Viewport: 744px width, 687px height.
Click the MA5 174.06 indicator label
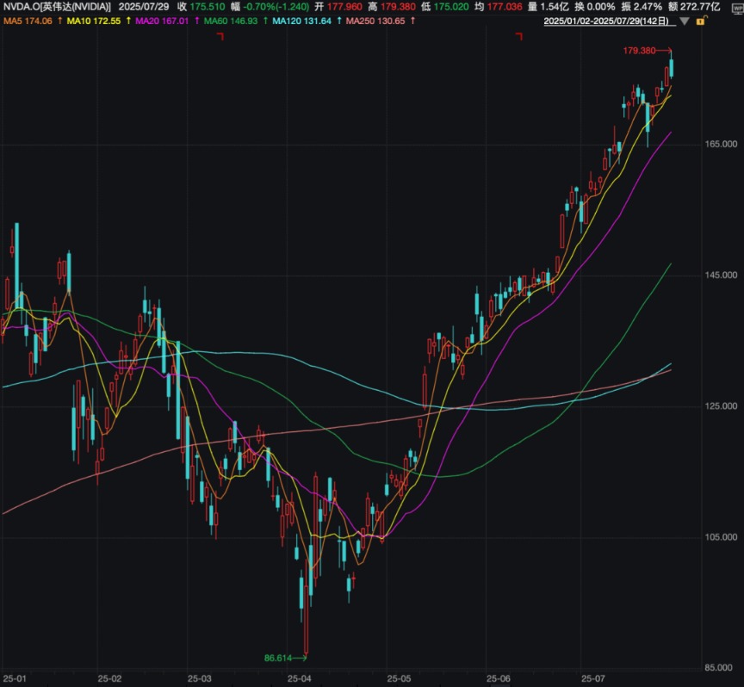click(x=28, y=22)
